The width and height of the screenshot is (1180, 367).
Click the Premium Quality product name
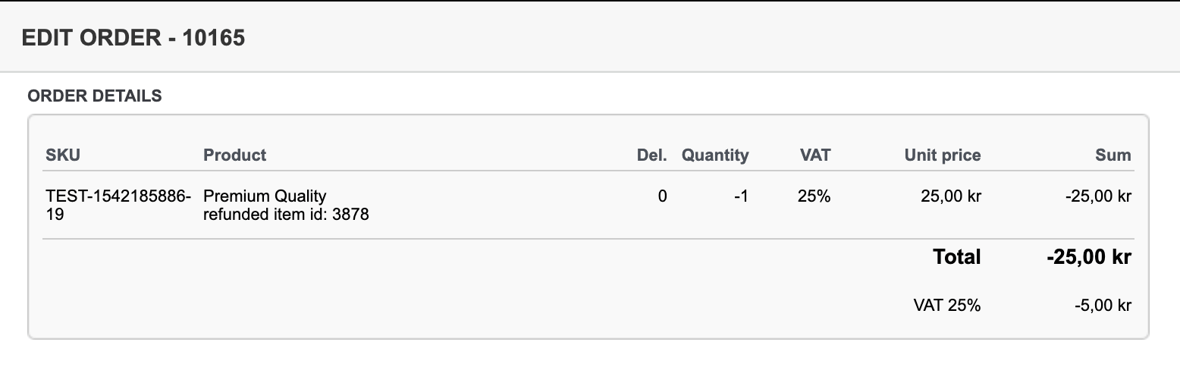click(265, 197)
